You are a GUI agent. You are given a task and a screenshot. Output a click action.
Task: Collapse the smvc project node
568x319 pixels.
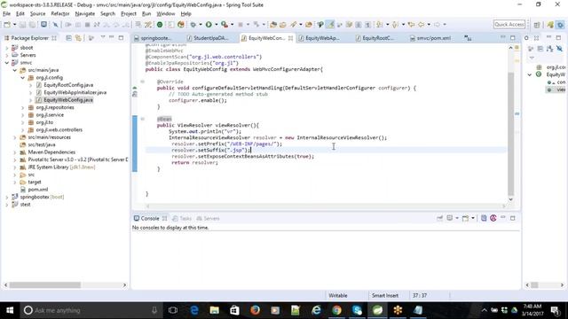pyautogui.click(x=7, y=63)
